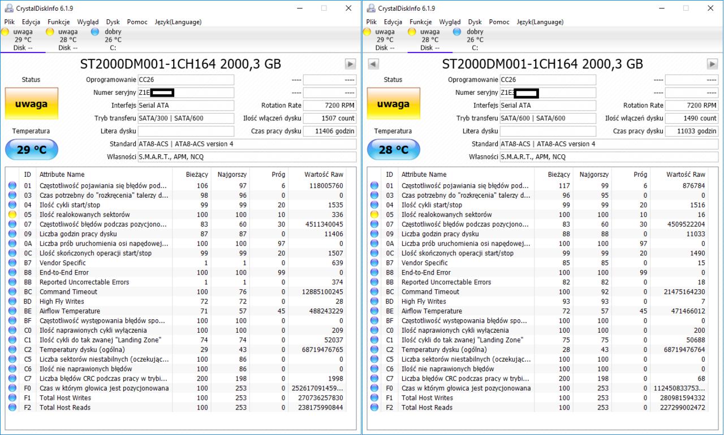Open the Wygląd menu in left window

(x=88, y=22)
